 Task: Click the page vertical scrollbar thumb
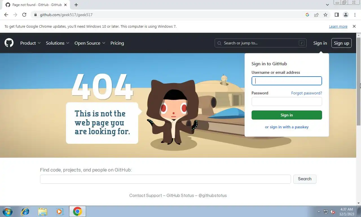pyautogui.click(x=359, y=81)
